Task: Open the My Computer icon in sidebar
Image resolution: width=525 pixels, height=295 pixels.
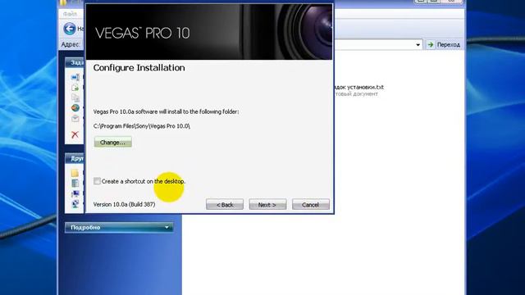Action: pos(75,193)
